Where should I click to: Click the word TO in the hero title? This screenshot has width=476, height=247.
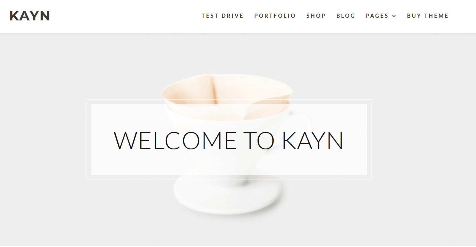pos(259,141)
